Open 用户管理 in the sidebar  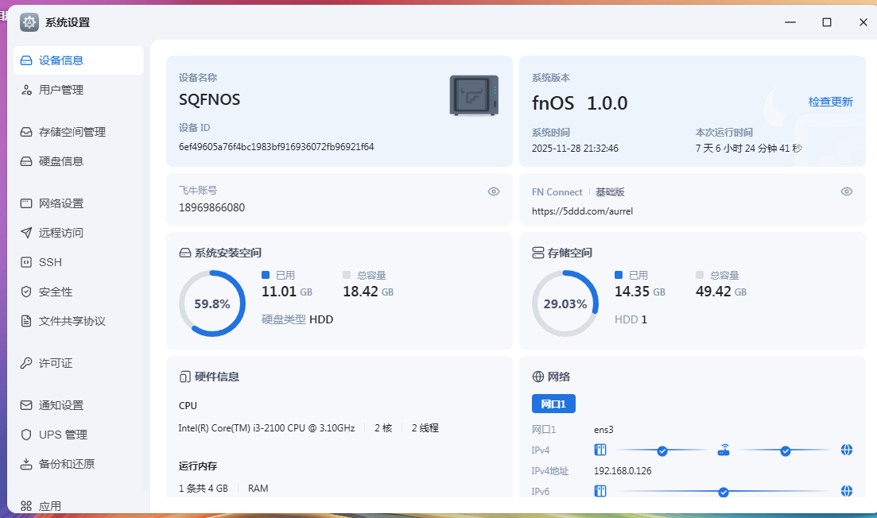pyautogui.click(x=61, y=90)
